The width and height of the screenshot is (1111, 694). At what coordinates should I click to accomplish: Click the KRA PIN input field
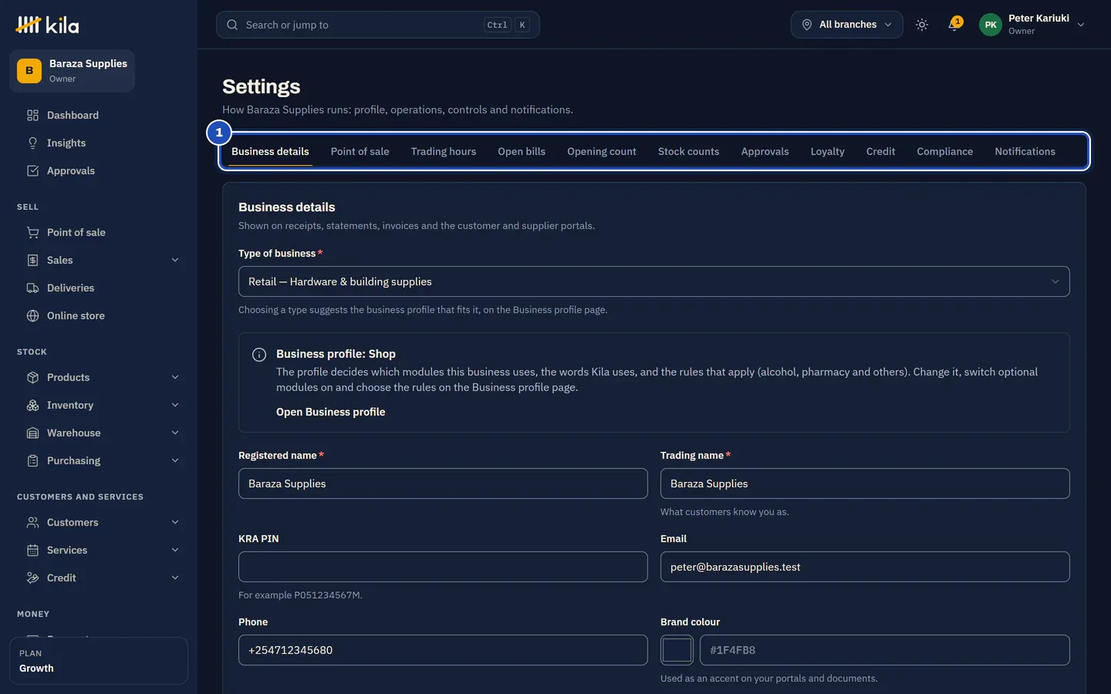(443, 567)
